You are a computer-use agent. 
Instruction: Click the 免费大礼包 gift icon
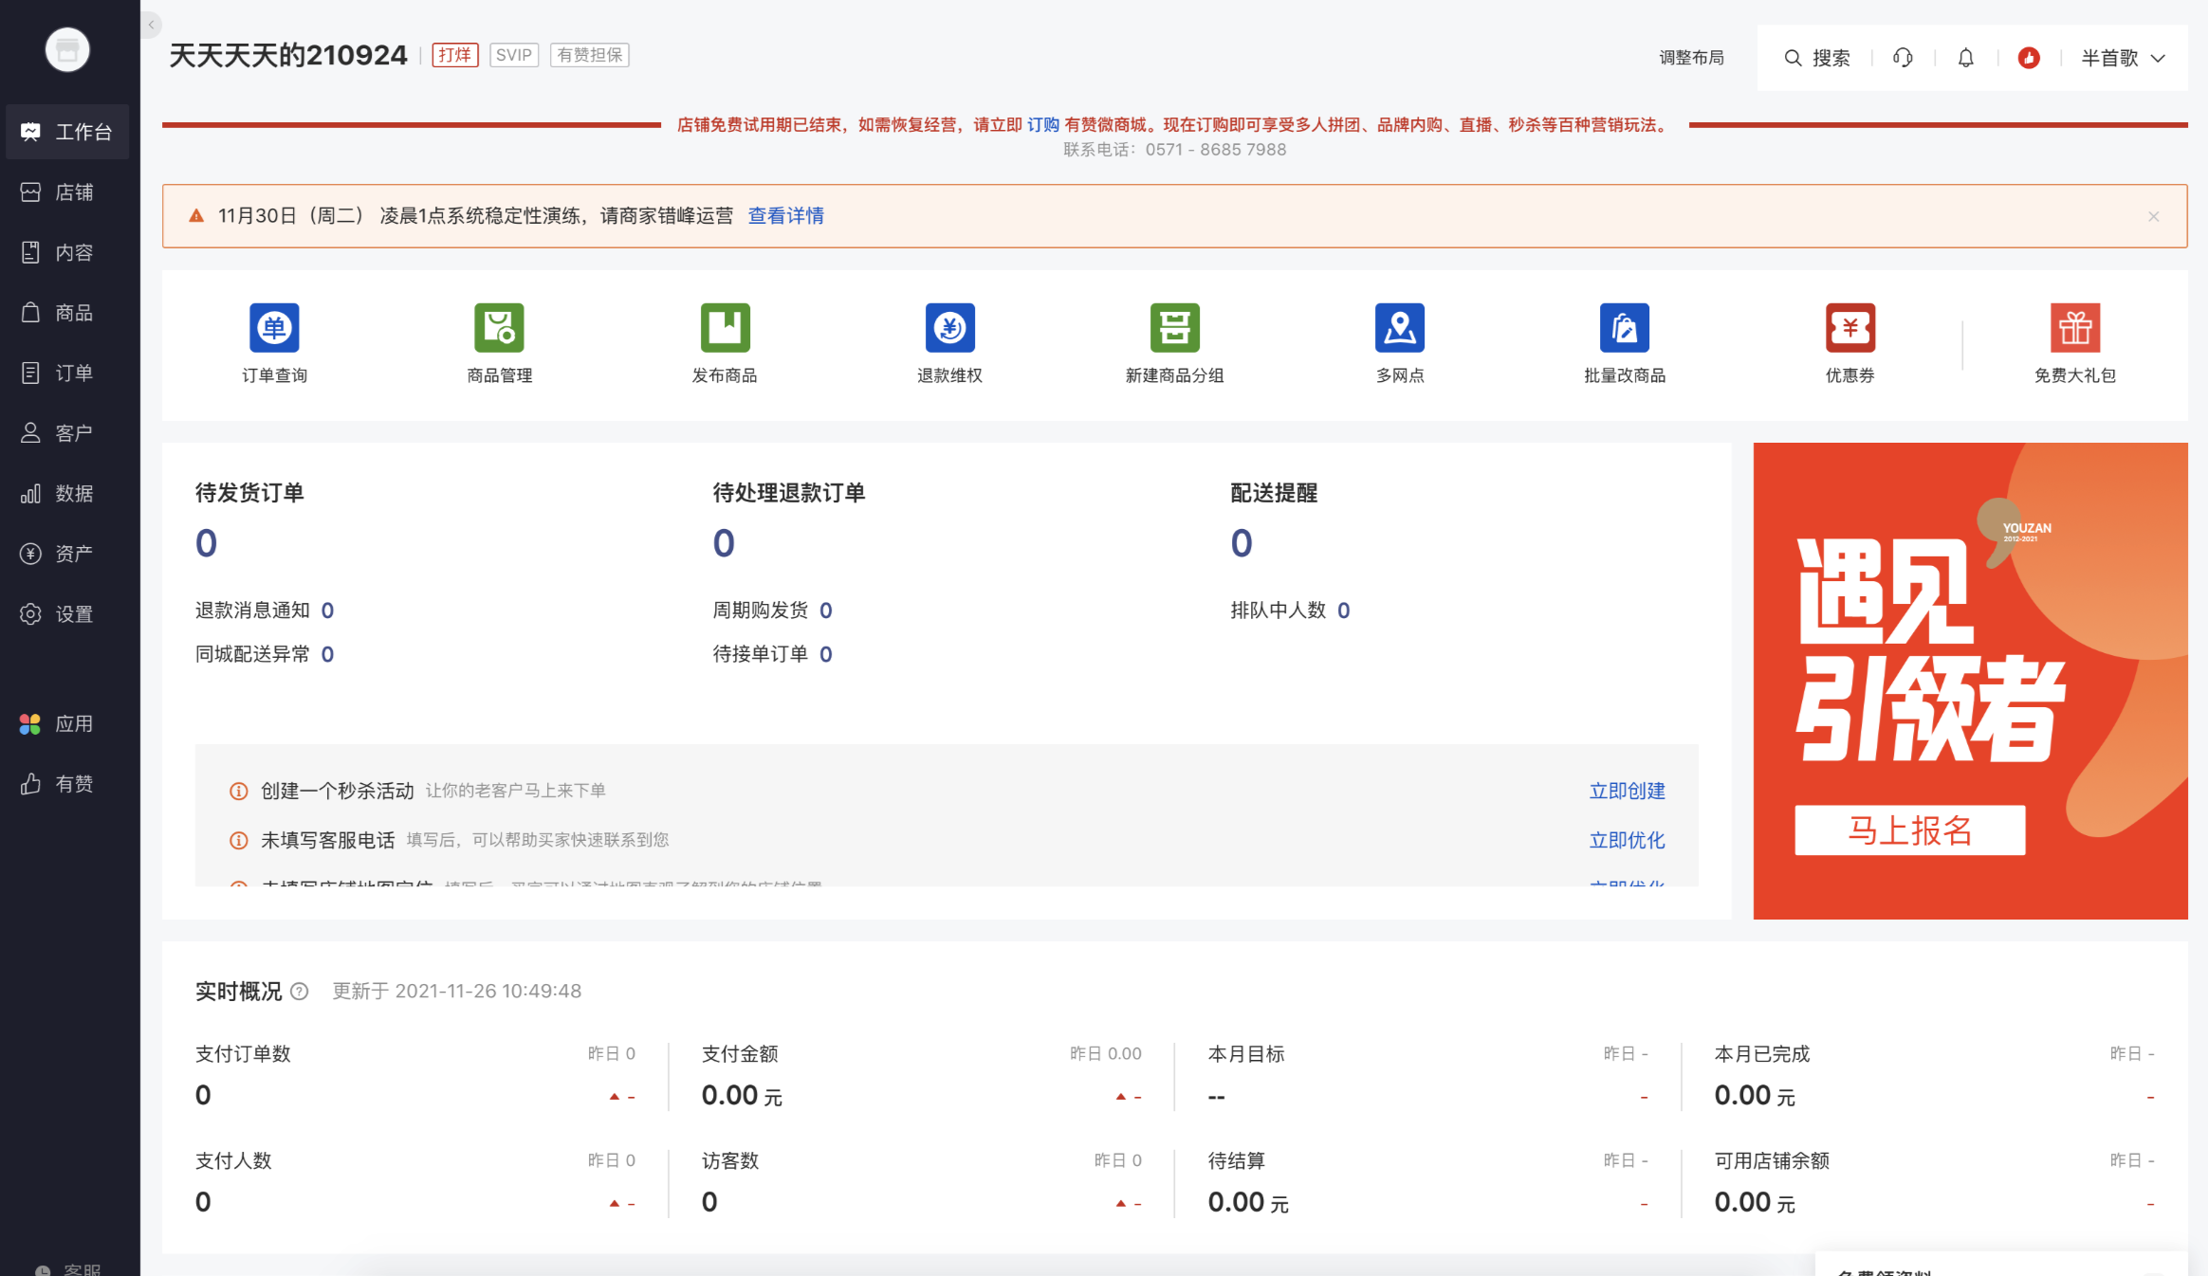pos(2075,327)
